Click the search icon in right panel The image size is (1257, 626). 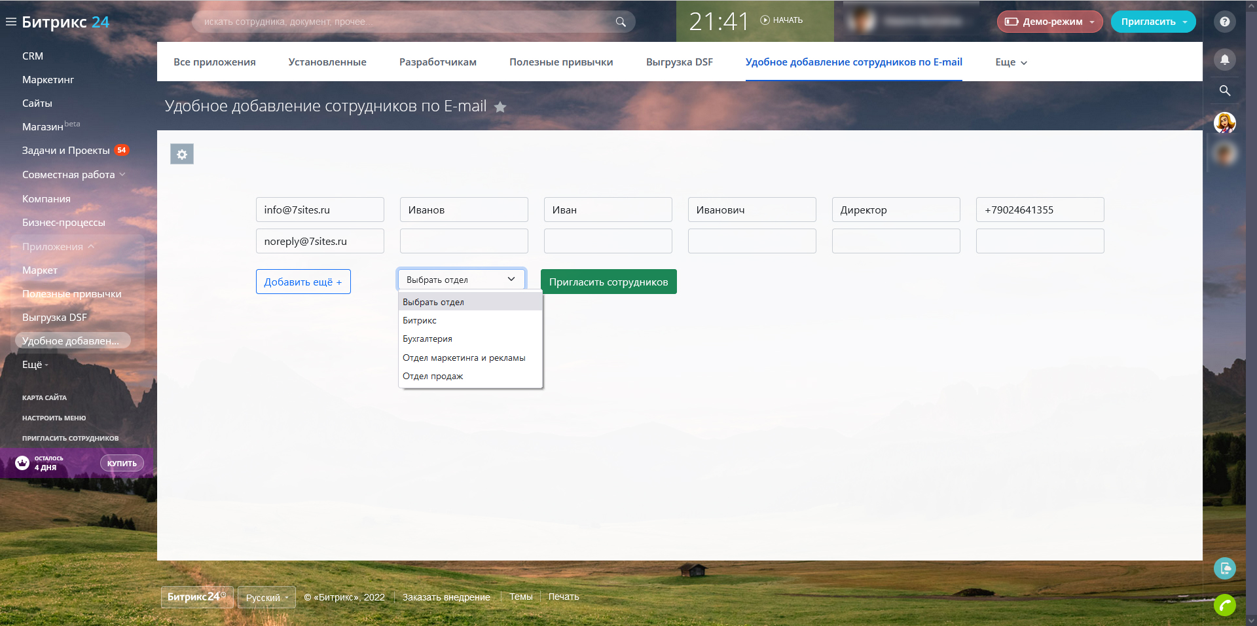coord(1224,90)
